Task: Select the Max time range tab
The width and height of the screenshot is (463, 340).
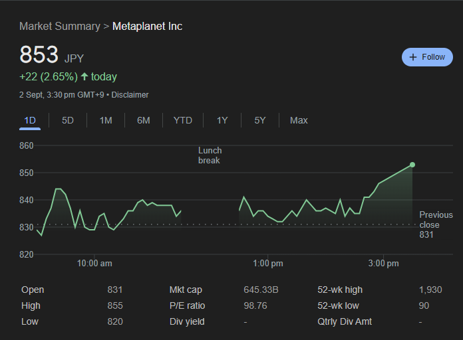Action: click(299, 120)
